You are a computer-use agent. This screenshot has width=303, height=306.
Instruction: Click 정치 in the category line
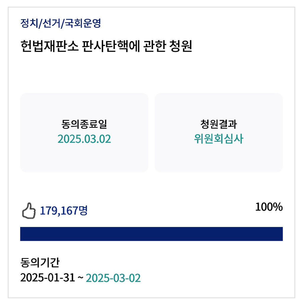pos(29,23)
